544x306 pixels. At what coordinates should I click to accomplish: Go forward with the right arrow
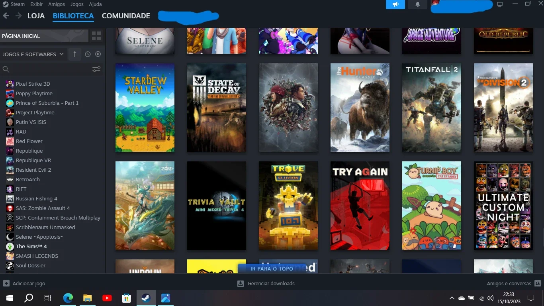pyautogui.click(x=18, y=16)
